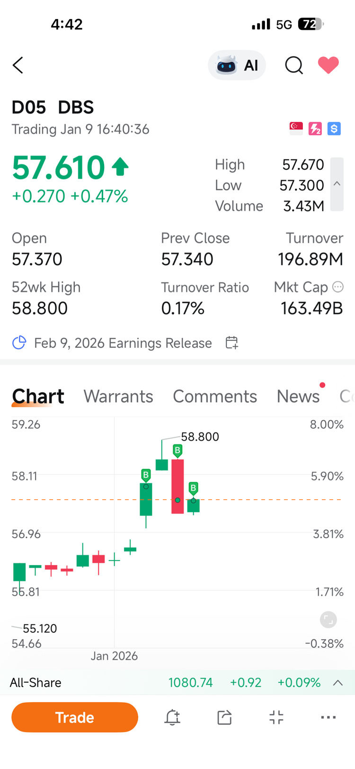The height and width of the screenshot is (769, 355).
Task: Open the Comments tab
Action: pos(215,396)
